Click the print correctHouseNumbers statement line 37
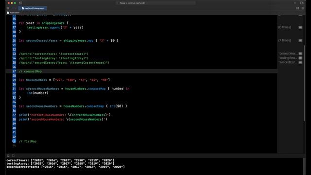Screen dimensions: 311x175 [x=65, y=115]
